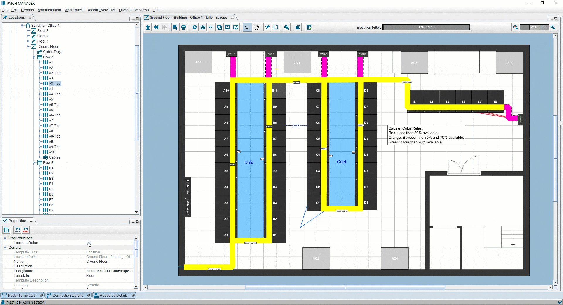Click the navigate back arrow icon

(x=156, y=27)
